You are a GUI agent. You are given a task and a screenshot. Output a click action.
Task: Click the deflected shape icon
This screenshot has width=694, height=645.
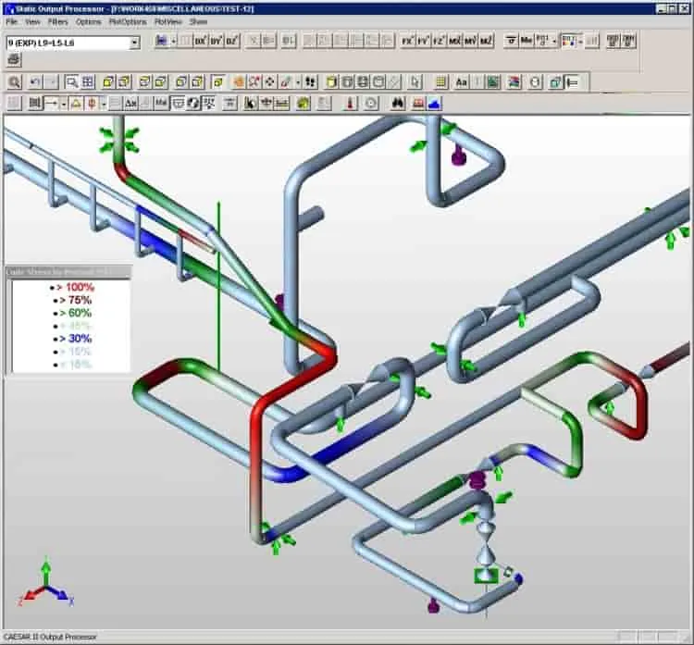162,41
